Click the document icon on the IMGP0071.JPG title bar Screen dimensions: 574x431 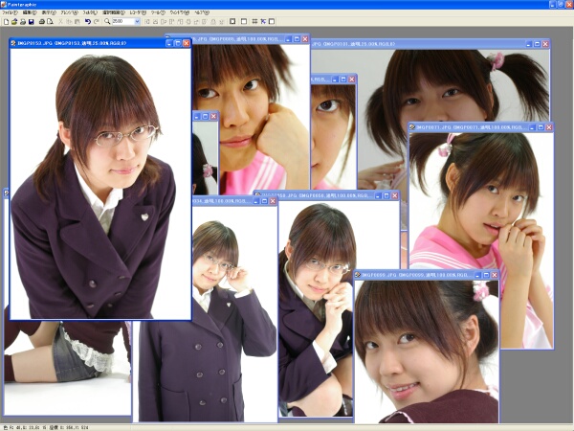pos(412,127)
